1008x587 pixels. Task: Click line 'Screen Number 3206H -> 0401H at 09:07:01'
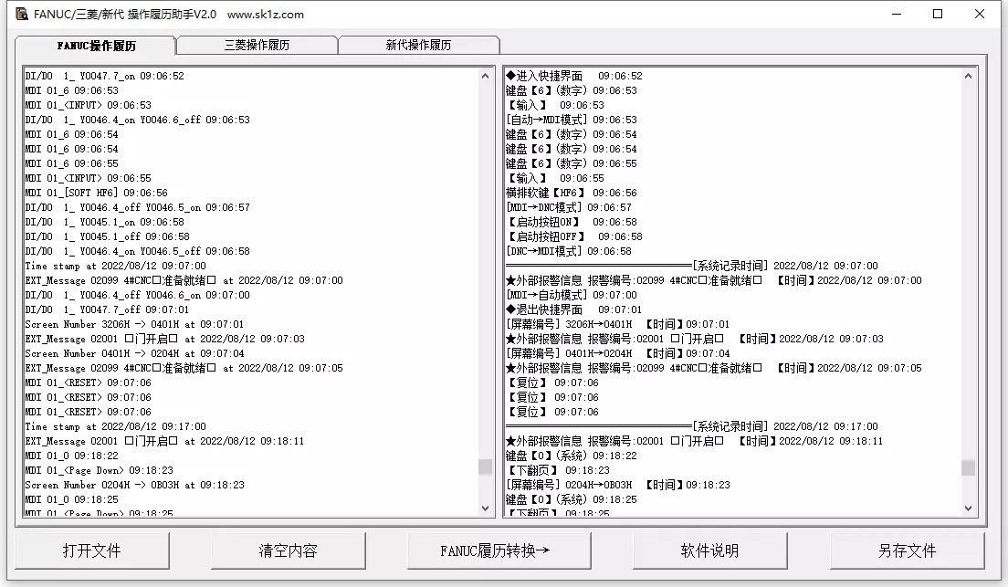tap(134, 324)
